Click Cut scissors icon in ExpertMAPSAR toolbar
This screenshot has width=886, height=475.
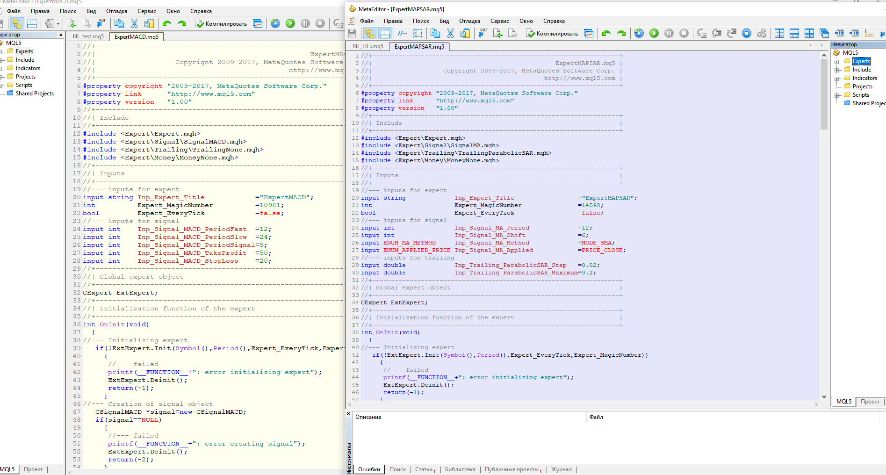pyautogui.click(x=450, y=33)
